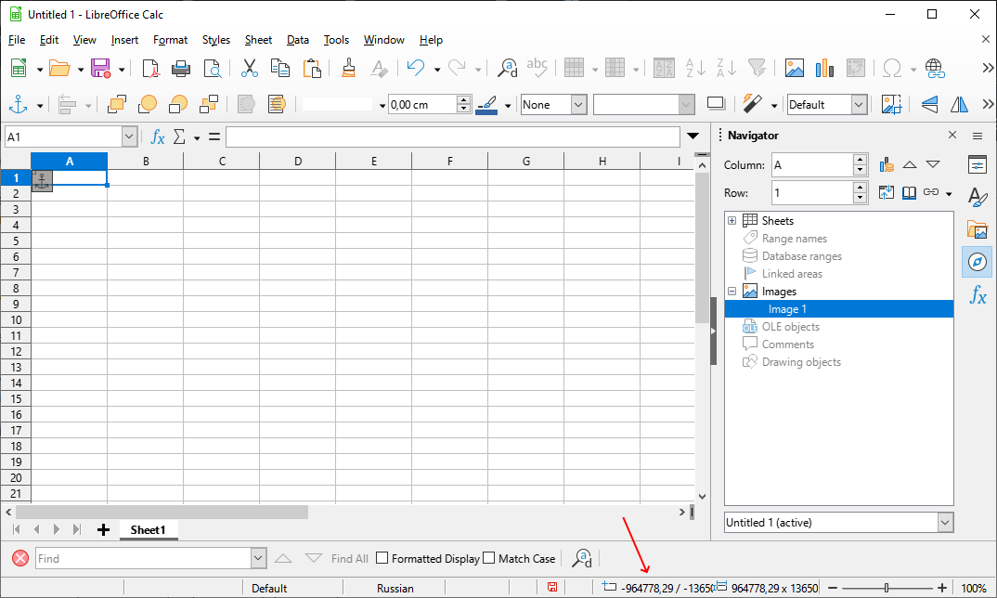997x598 pixels.
Task: Close the Navigator panel
Action: pos(952,135)
